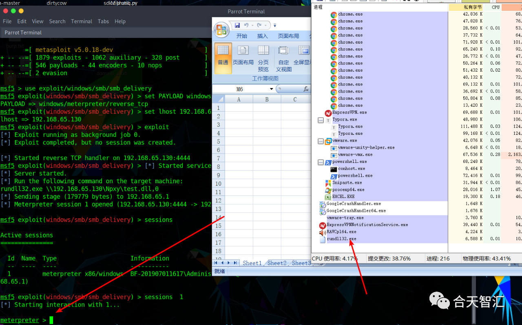
Task: Select column B header in Excel
Action: pyautogui.click(x=267, y=99)
